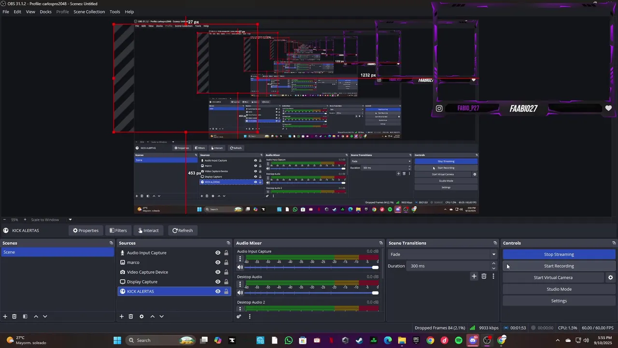Open Properties for KICK ALERTAS source
Screen dimensions: 618x348
coord(86,231)
